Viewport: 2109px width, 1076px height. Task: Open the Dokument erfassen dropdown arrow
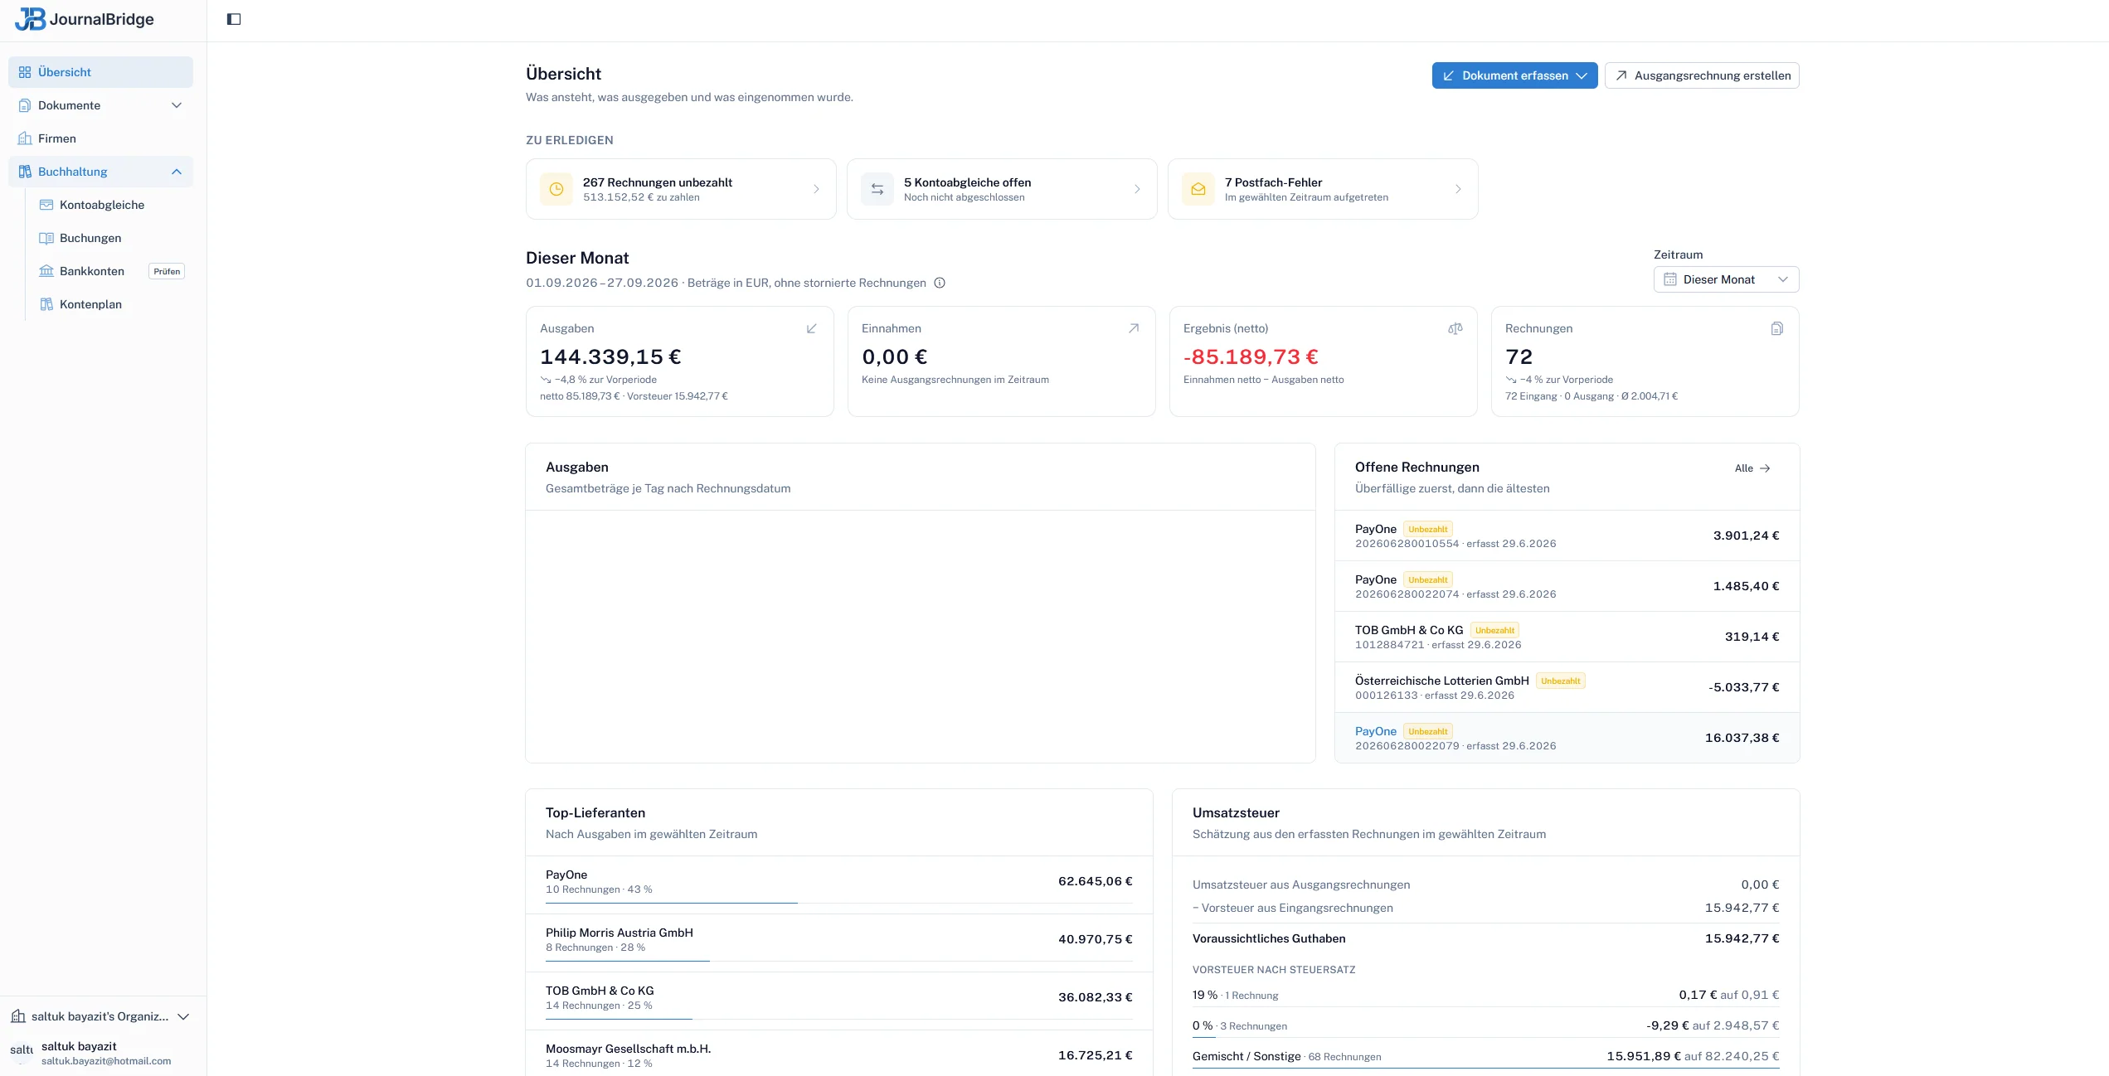click(x=1582, y=75)
